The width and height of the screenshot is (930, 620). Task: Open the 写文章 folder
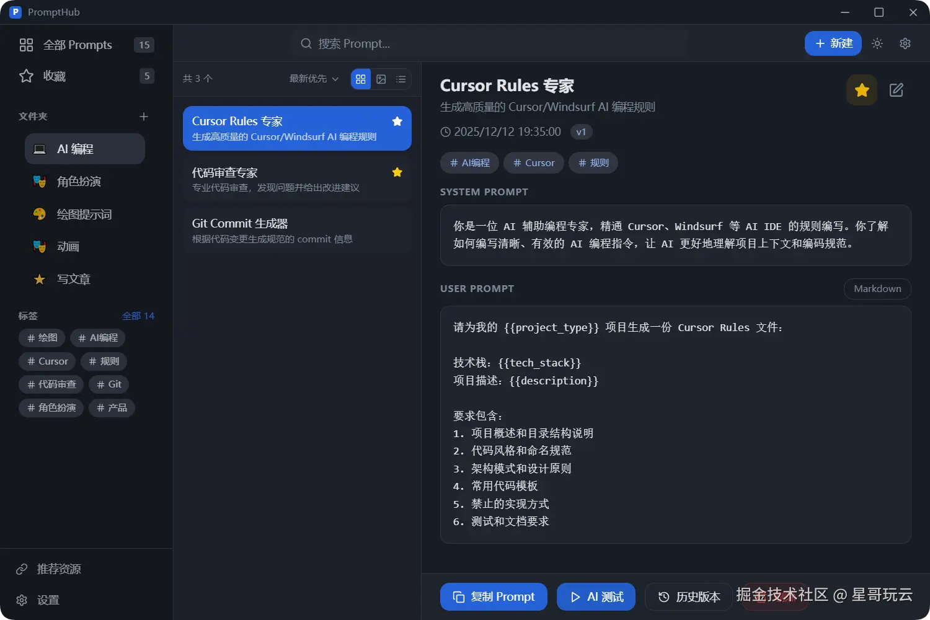pyautogui.click(x=85, y=279)
